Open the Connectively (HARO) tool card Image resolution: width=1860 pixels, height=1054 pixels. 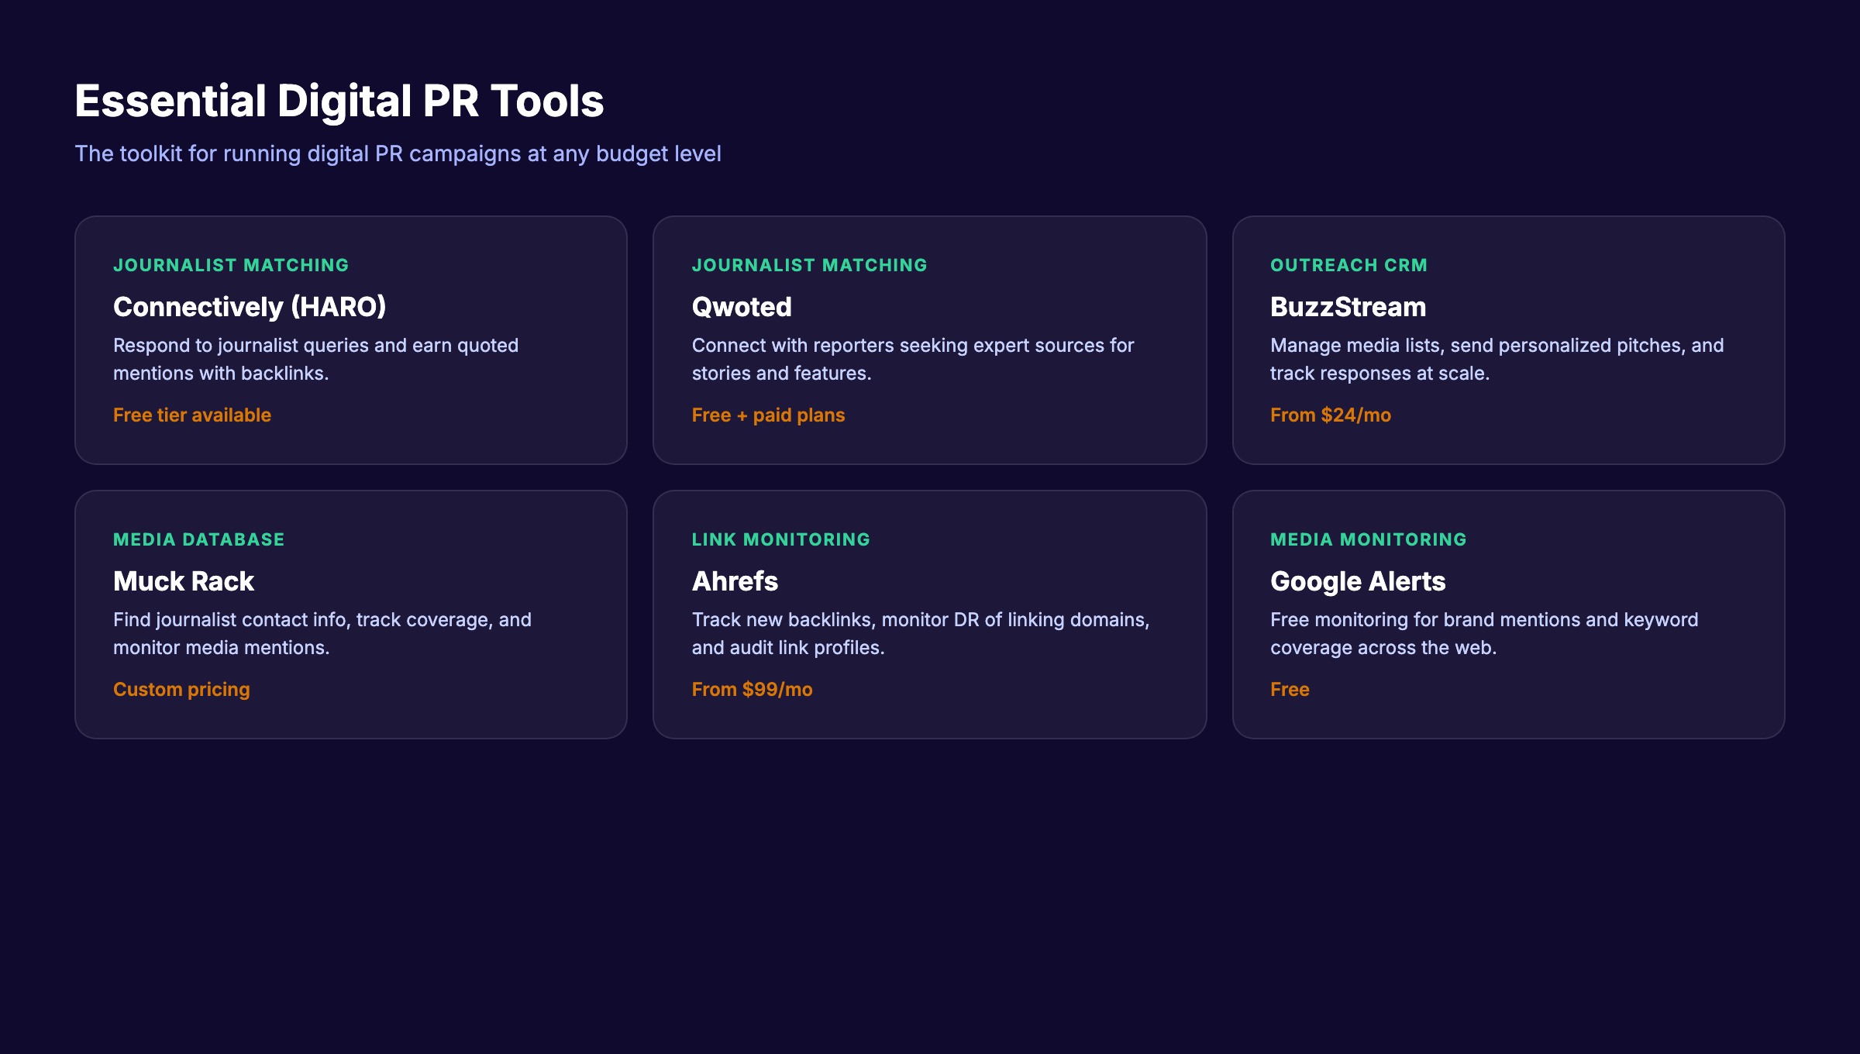(351, 341)
